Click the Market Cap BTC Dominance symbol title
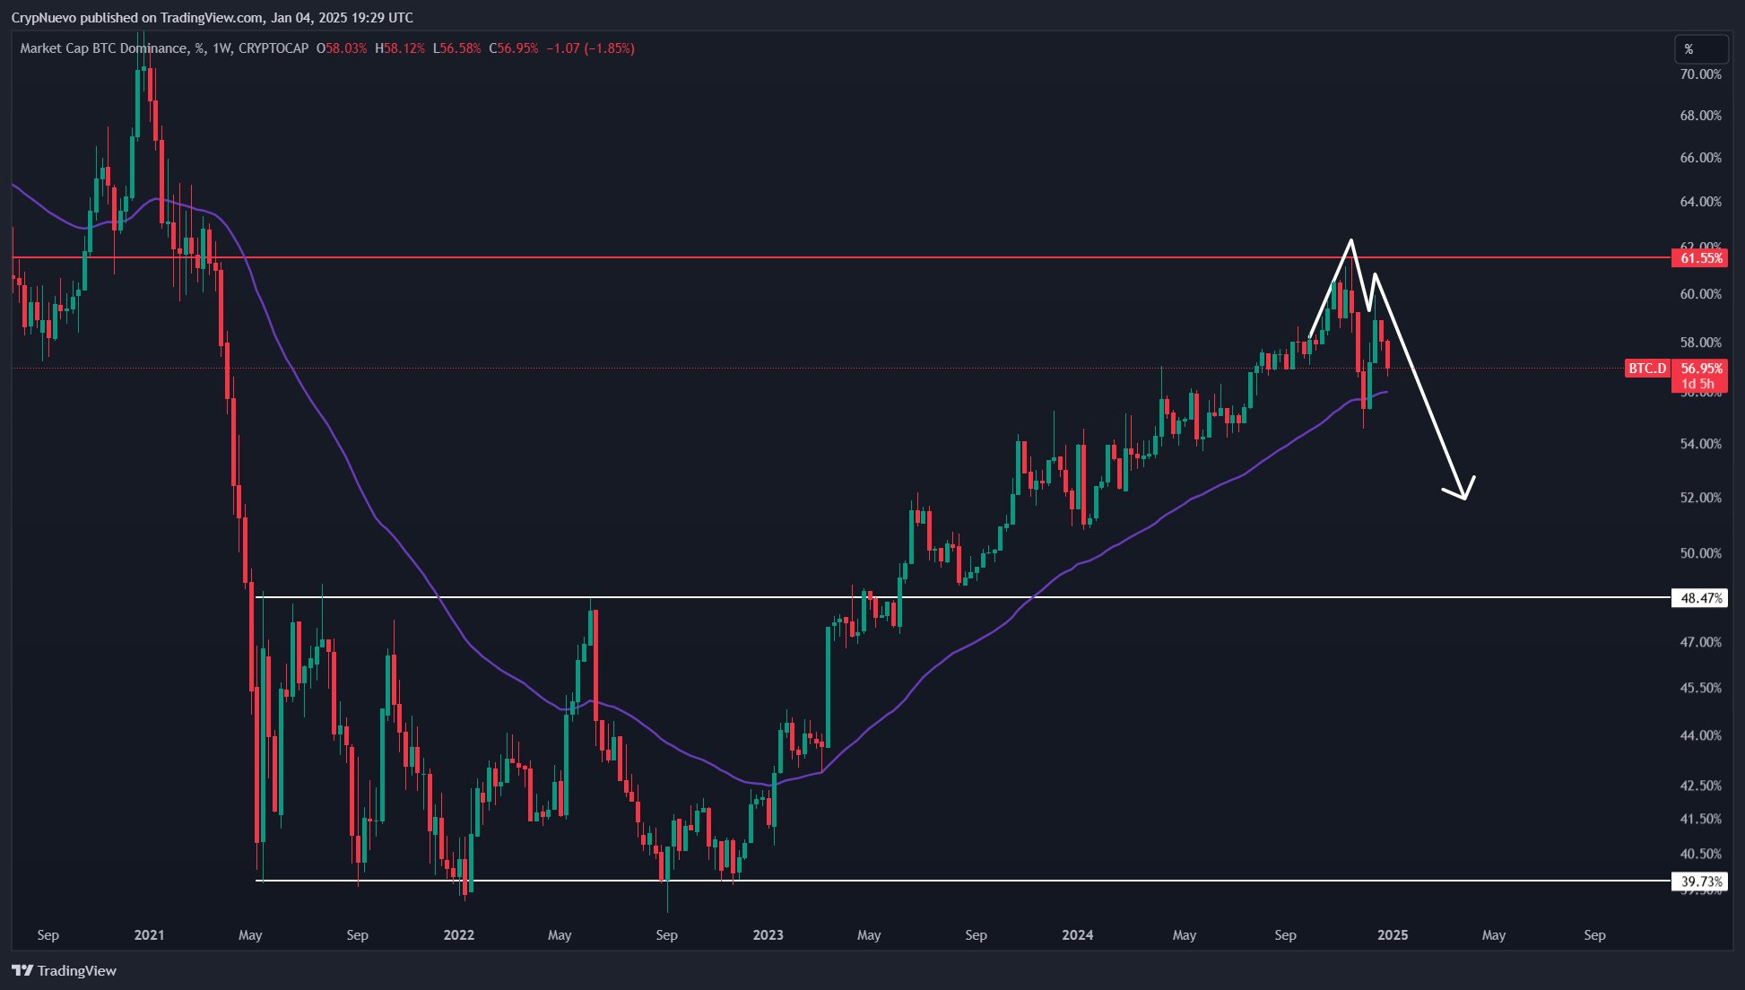This screenshot has width=1745, height=990. [x=164, y=48]
